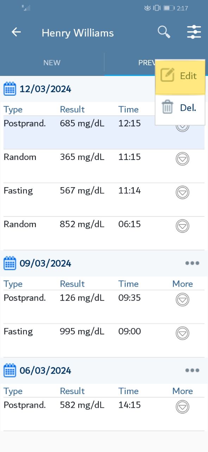Image resolution: width=208 pixels, height=452 pixels.
Task: Expand the Postprand. 126 mg/dL entry
Action: click(x=182, y=299)
